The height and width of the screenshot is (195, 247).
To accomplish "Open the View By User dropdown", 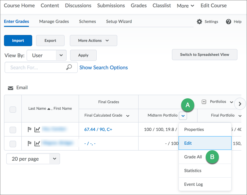I will coord(47,55).
